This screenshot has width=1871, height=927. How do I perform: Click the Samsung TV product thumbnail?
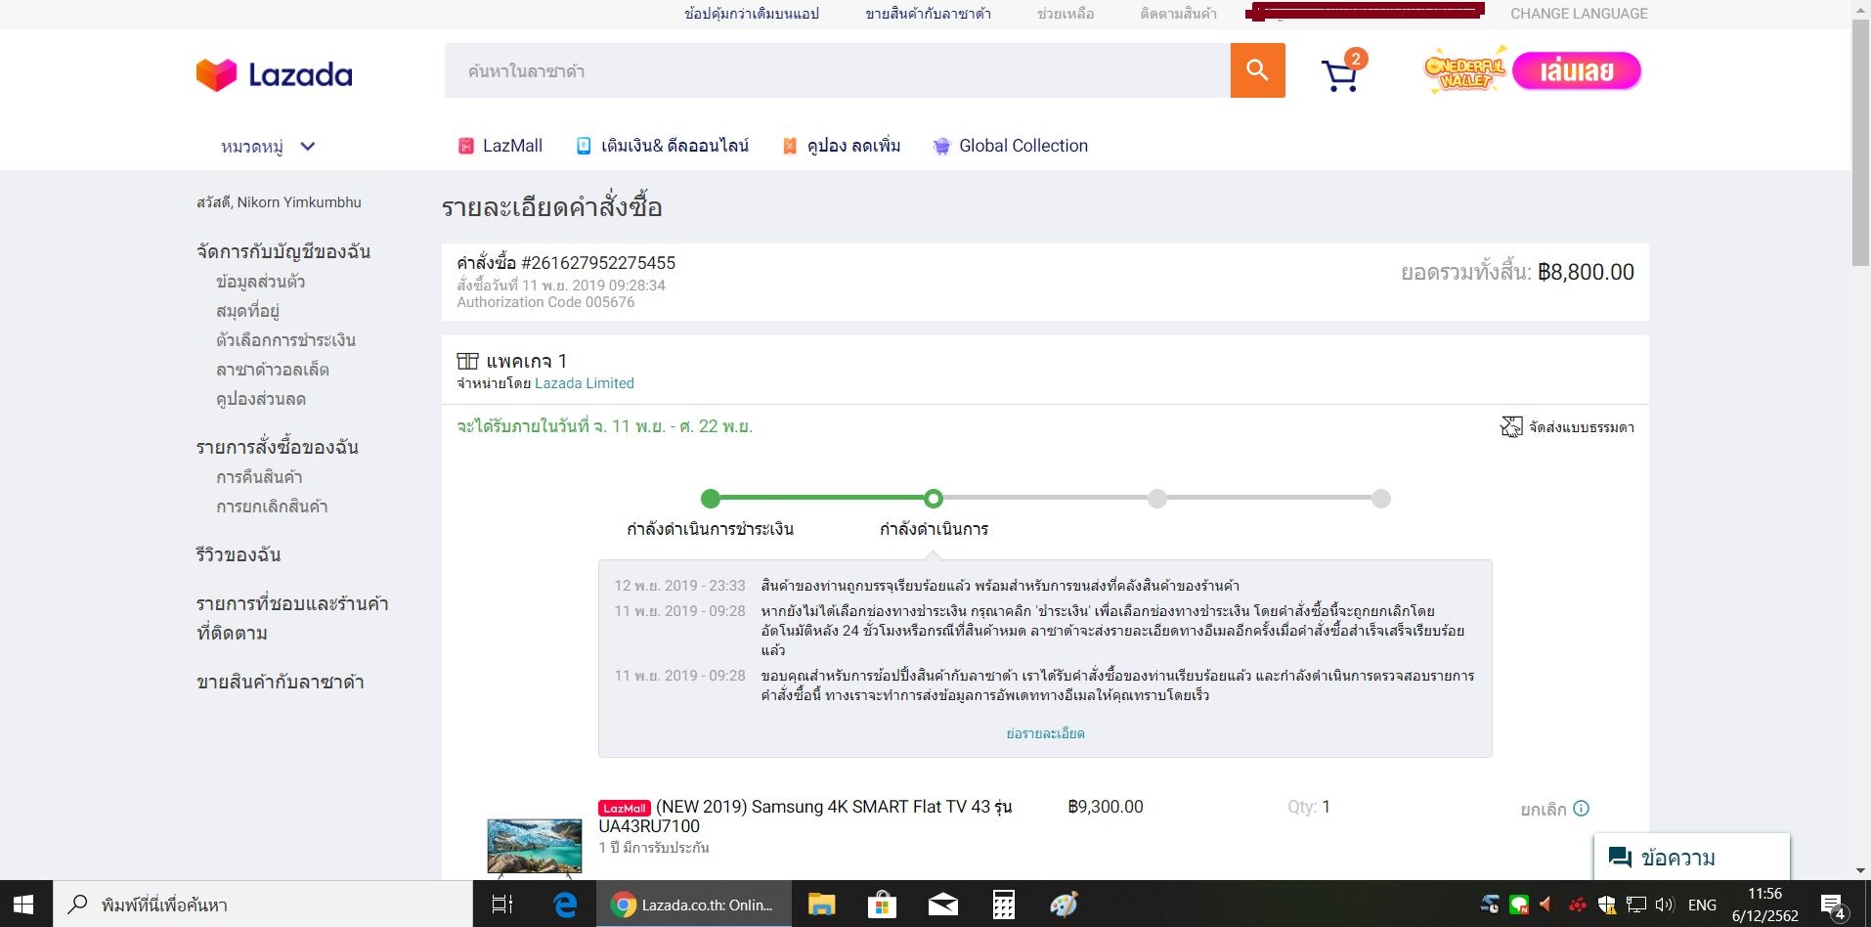tap(535, 847)
